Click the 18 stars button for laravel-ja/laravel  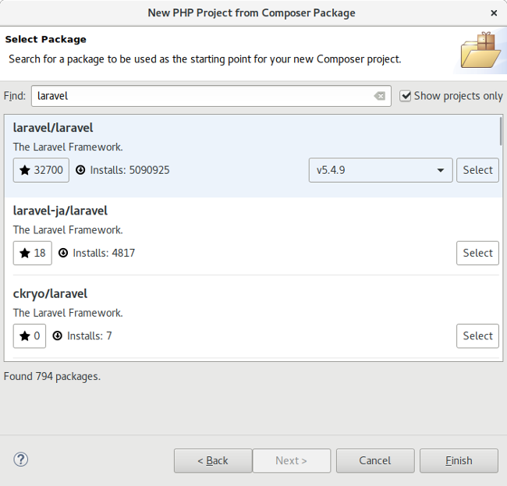pyautogui.click(x=32, y=253)
